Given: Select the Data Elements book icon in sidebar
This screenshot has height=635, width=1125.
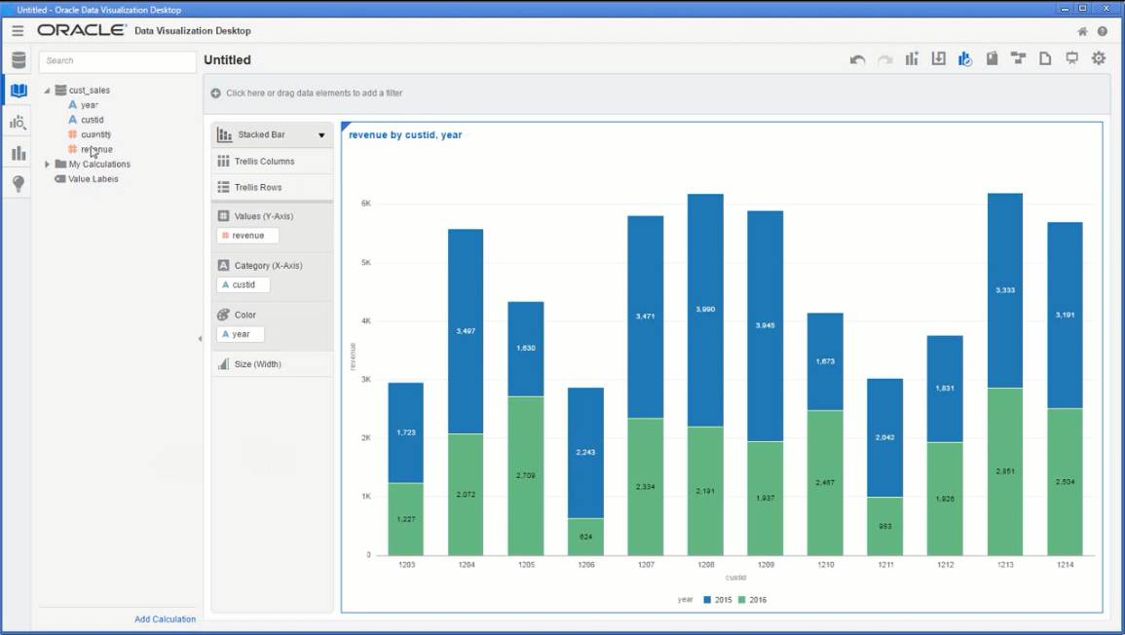Looking at the screenshot, I should click(19, 91).
